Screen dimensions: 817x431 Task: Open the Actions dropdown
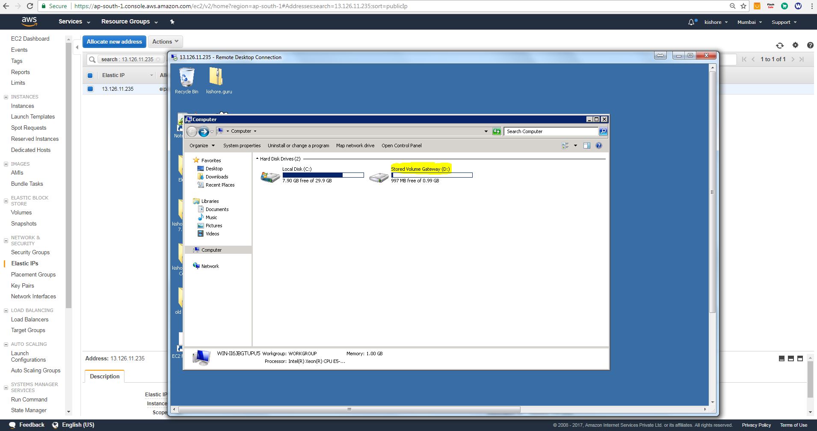[165, 42]
